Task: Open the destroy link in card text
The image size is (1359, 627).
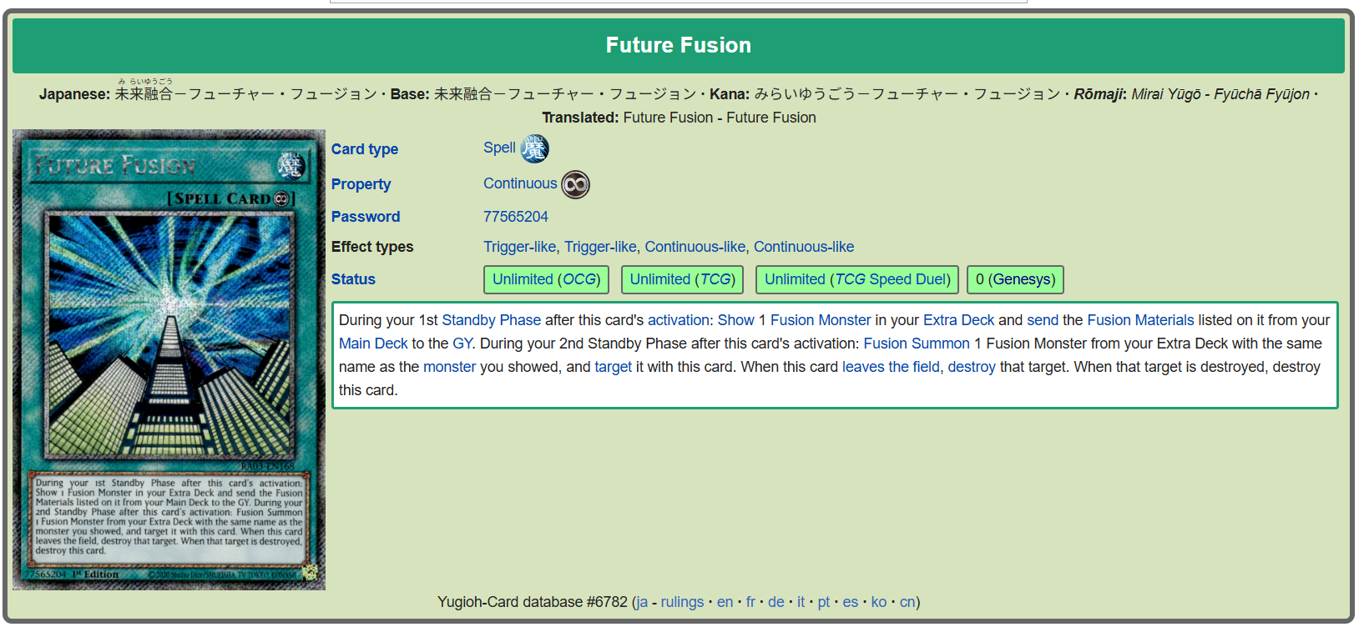Action: click(972, 367)
